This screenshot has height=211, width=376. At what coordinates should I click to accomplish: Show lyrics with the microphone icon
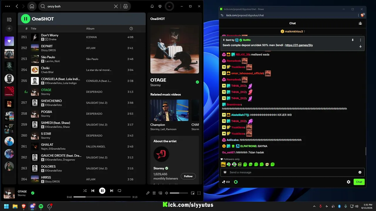(148, 193)
